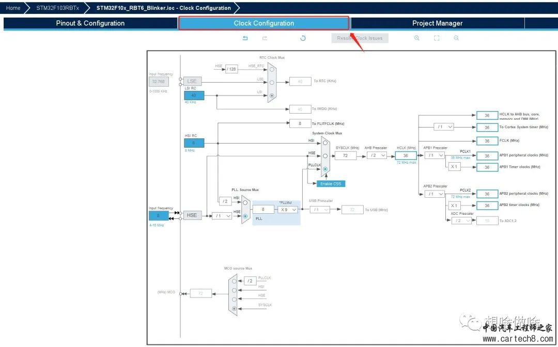Select LSE in RTC Clock Mux

(272, 83)
